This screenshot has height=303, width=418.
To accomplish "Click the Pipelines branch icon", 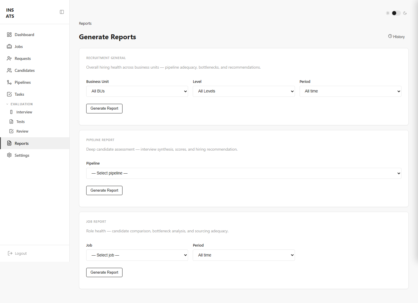I will pyautogui.click(x=9, y=82).
